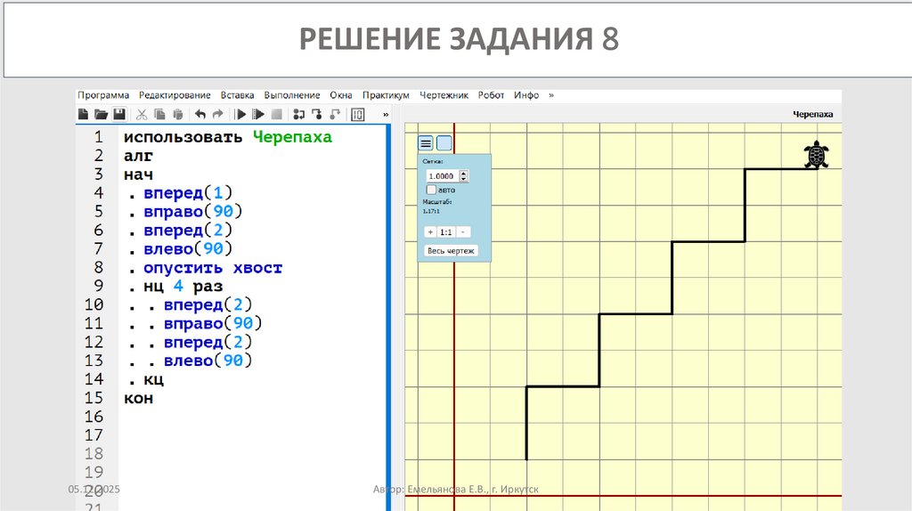The height and width of the screenshot is (511, 912).
Task: Open the Чертежник menu
Action: click(x=444, y=94)
